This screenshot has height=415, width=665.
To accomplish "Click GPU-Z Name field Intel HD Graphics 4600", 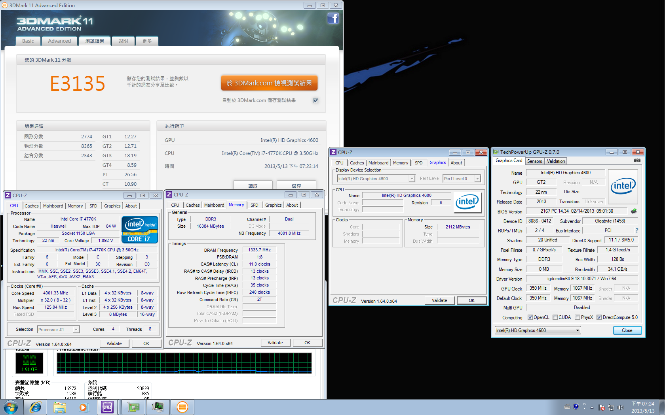I will point(566,173).
